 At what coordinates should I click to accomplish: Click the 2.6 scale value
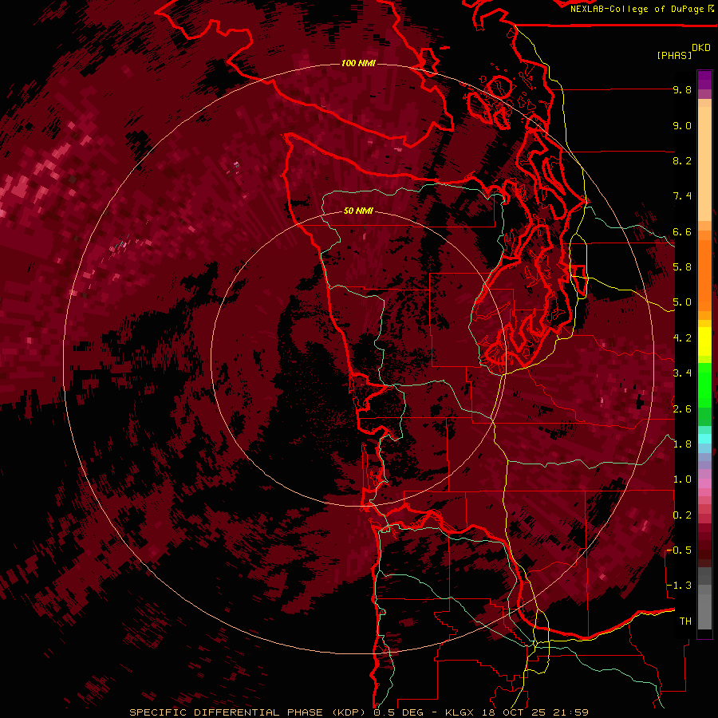[x=682, y=409]
